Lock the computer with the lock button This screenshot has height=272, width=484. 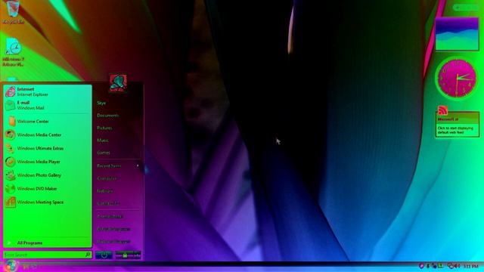point(125,255)
